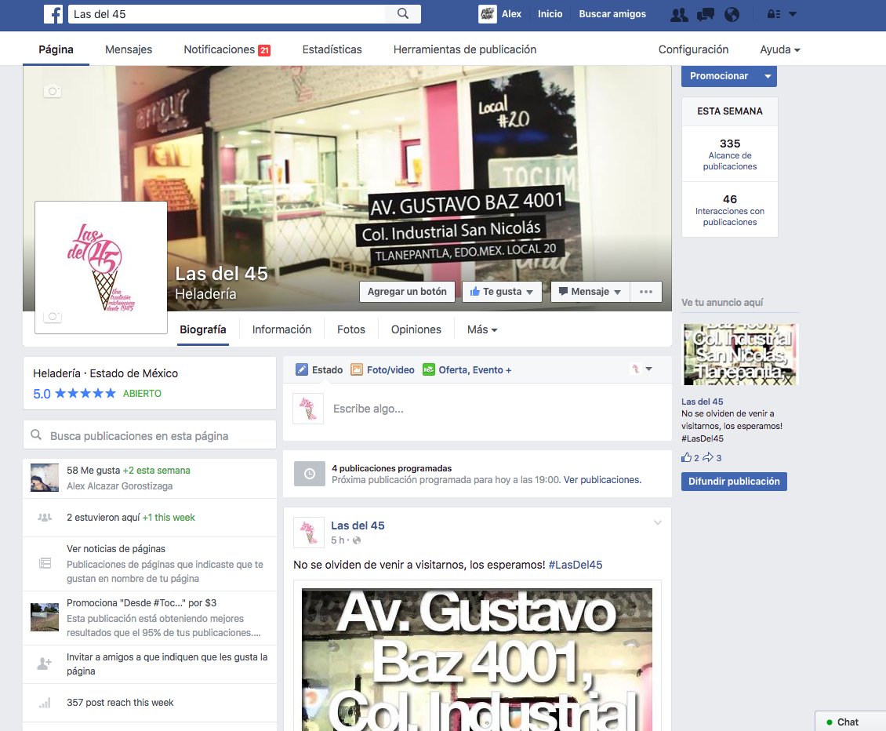
Task: Click the post reach bar chart icon
Action: pos(45,703)
